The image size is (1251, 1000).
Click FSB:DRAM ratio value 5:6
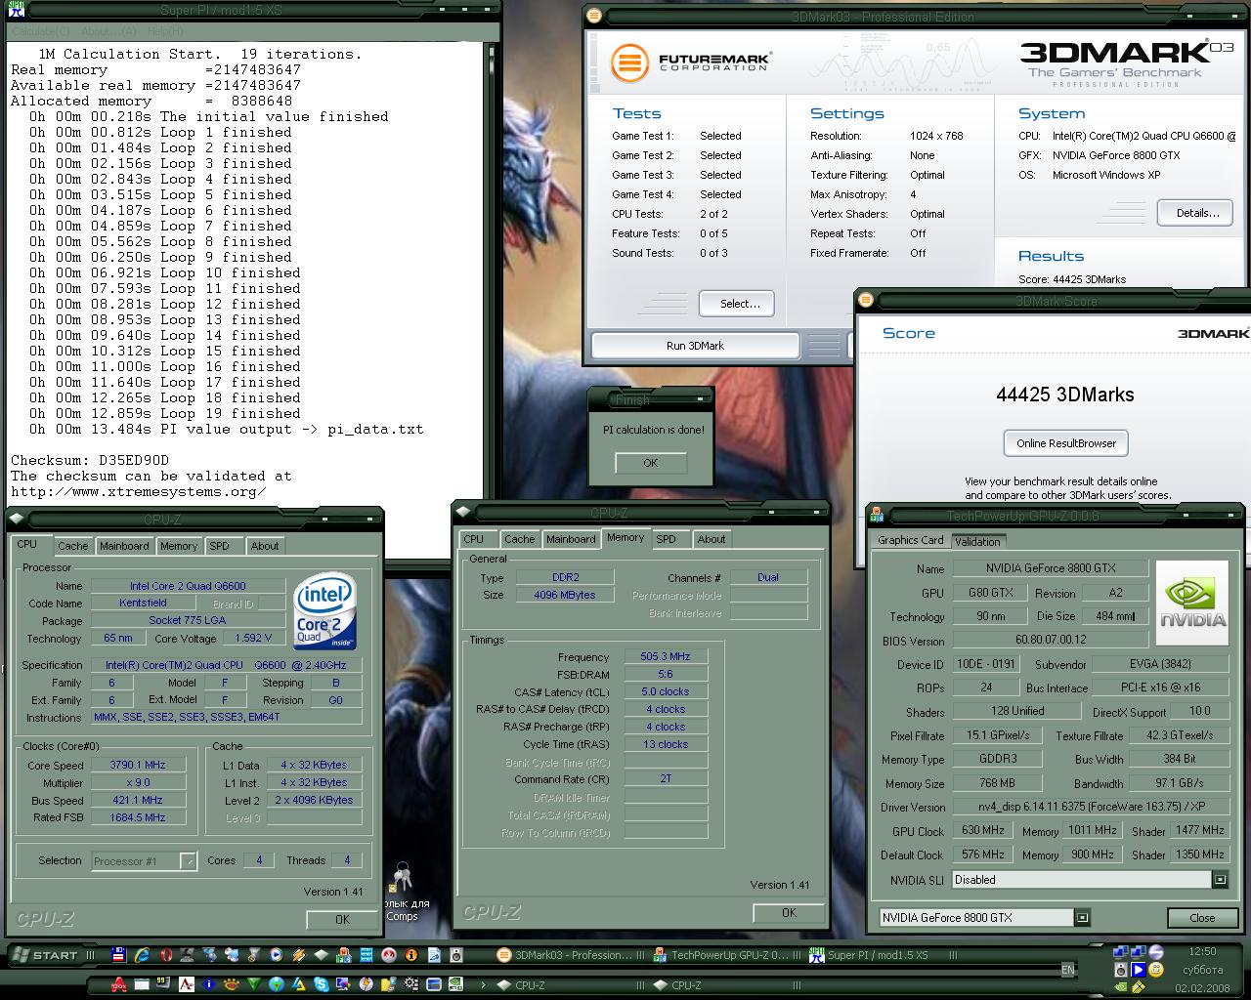pos(666,674)
